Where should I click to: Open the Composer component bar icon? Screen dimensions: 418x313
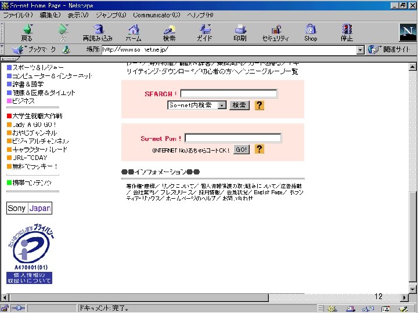point(403,309)
